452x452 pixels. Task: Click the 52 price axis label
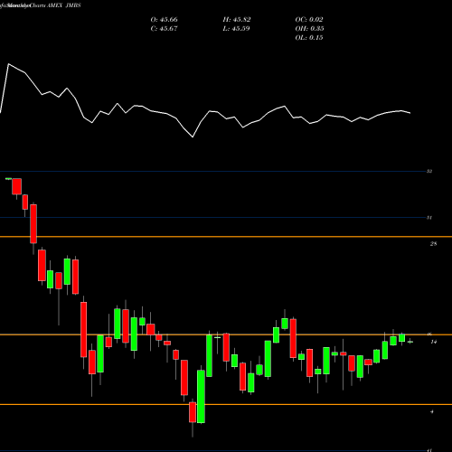429,171
